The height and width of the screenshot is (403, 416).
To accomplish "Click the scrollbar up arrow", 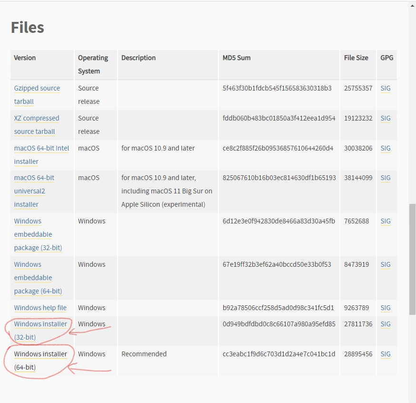I will (412, 5).
